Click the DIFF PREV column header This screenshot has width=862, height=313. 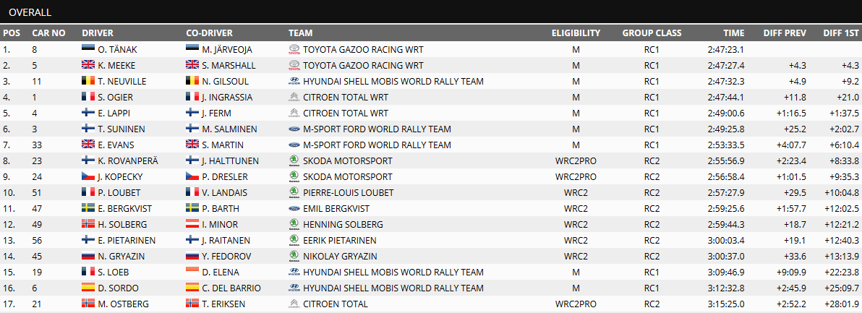point(785,33)
